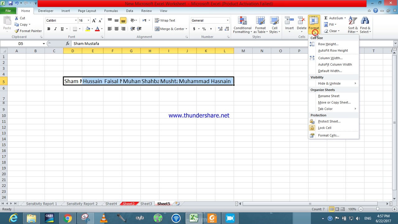Apply Percent Style
The image size is (398, 224).
click(204, 29)
